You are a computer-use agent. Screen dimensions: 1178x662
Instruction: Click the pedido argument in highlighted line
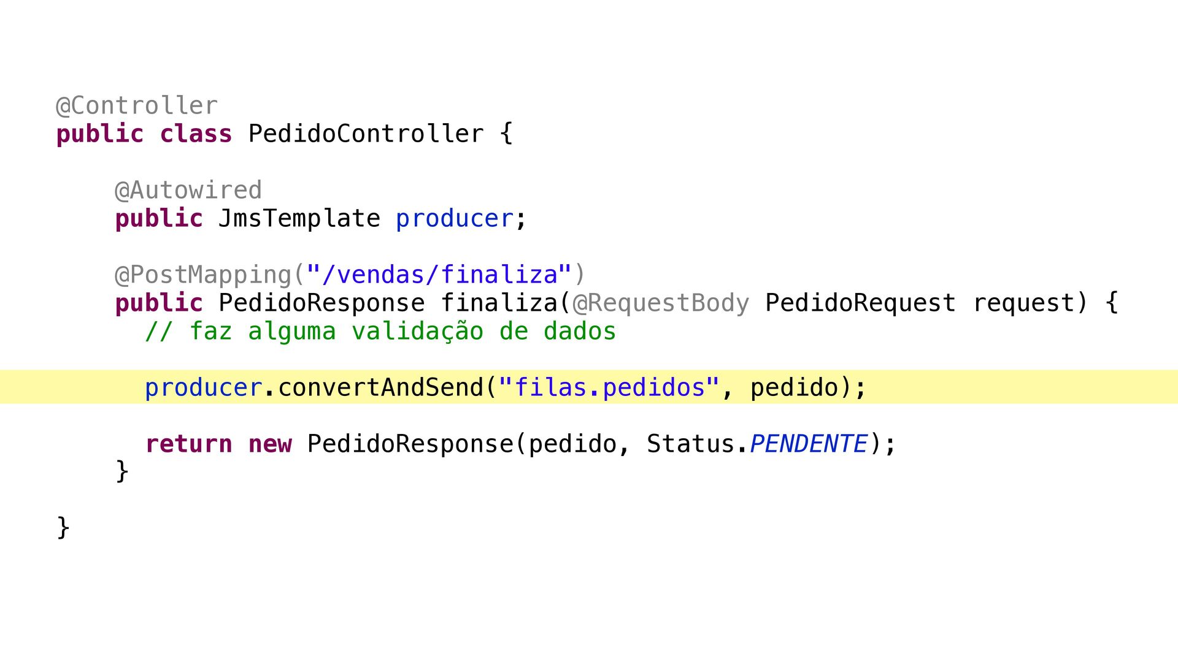(x=794, y=387)
